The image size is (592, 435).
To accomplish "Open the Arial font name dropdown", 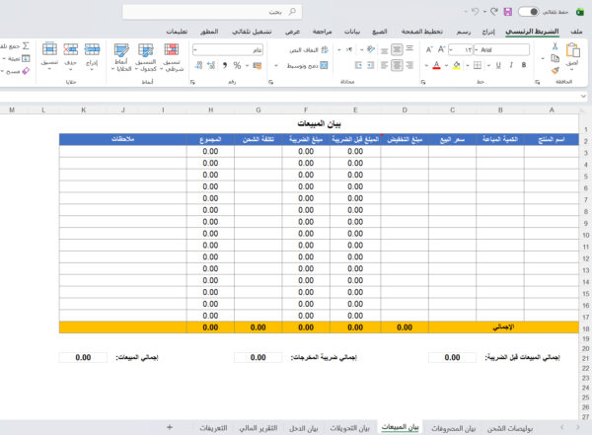I will [501, 50].
